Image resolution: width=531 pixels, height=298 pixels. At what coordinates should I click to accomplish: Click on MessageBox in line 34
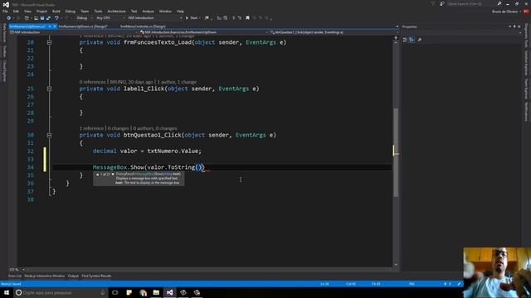(110, 167)
